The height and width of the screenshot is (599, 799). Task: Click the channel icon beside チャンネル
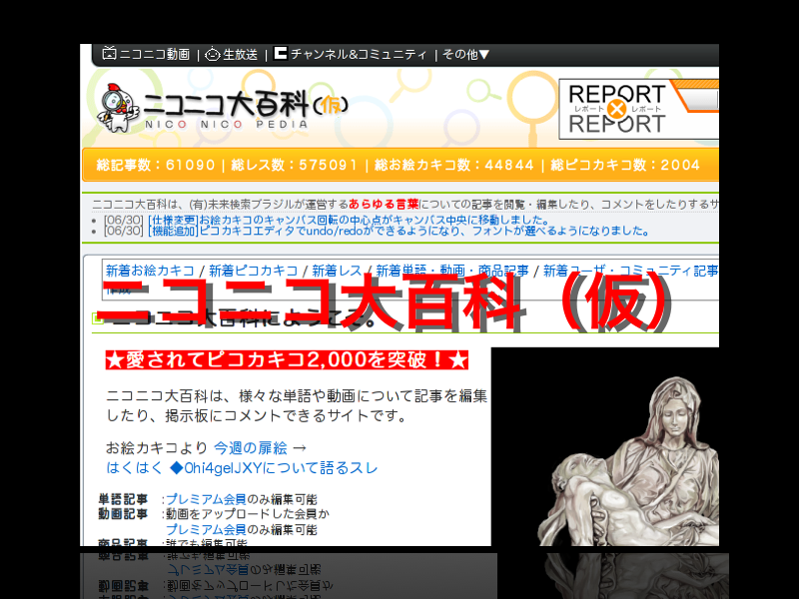(281, 53)
